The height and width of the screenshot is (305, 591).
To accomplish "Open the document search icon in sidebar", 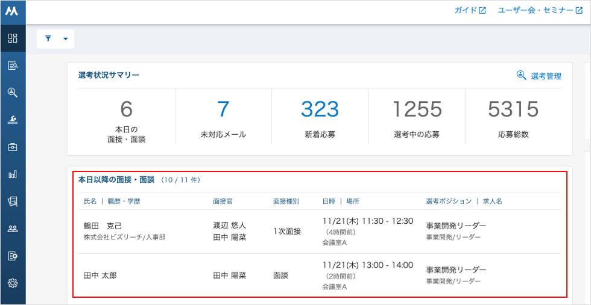I will point(13,66).
